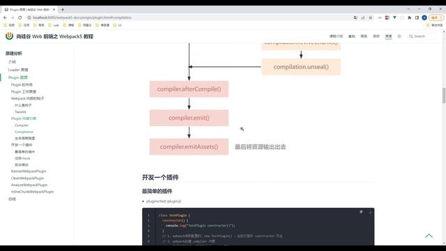This screenshot has width=446, height=251.
Task: Open 'Loader 原理' in the sidebar
Action: point(18,70)
